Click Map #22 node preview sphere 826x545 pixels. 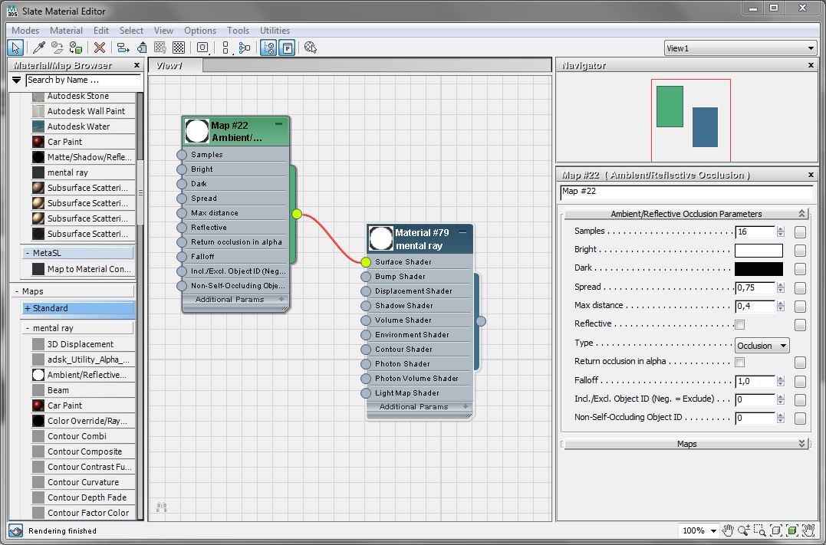(x=197, y=131)
